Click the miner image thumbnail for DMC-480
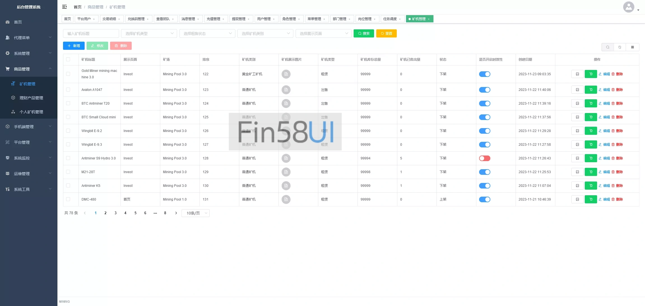This screenshot has width=645, height=306. click(x=286, y=199)
